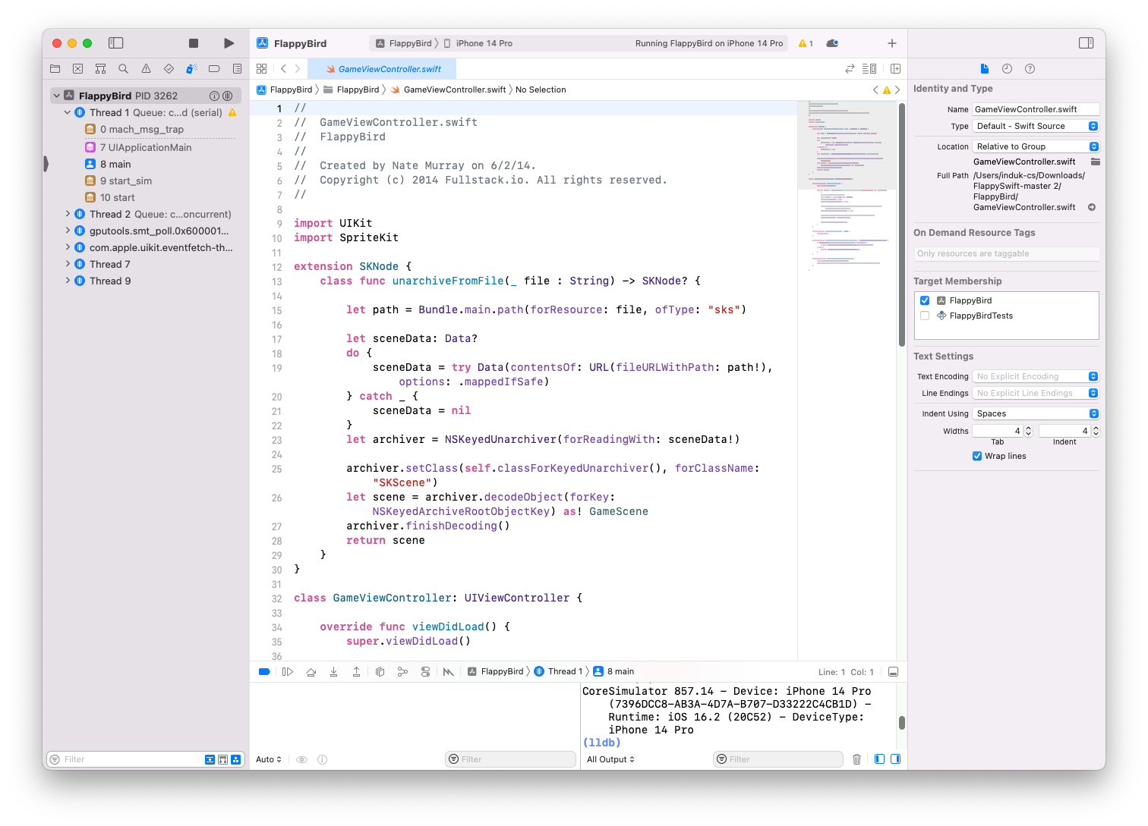Show the History inspector tab

[1007, 68]
